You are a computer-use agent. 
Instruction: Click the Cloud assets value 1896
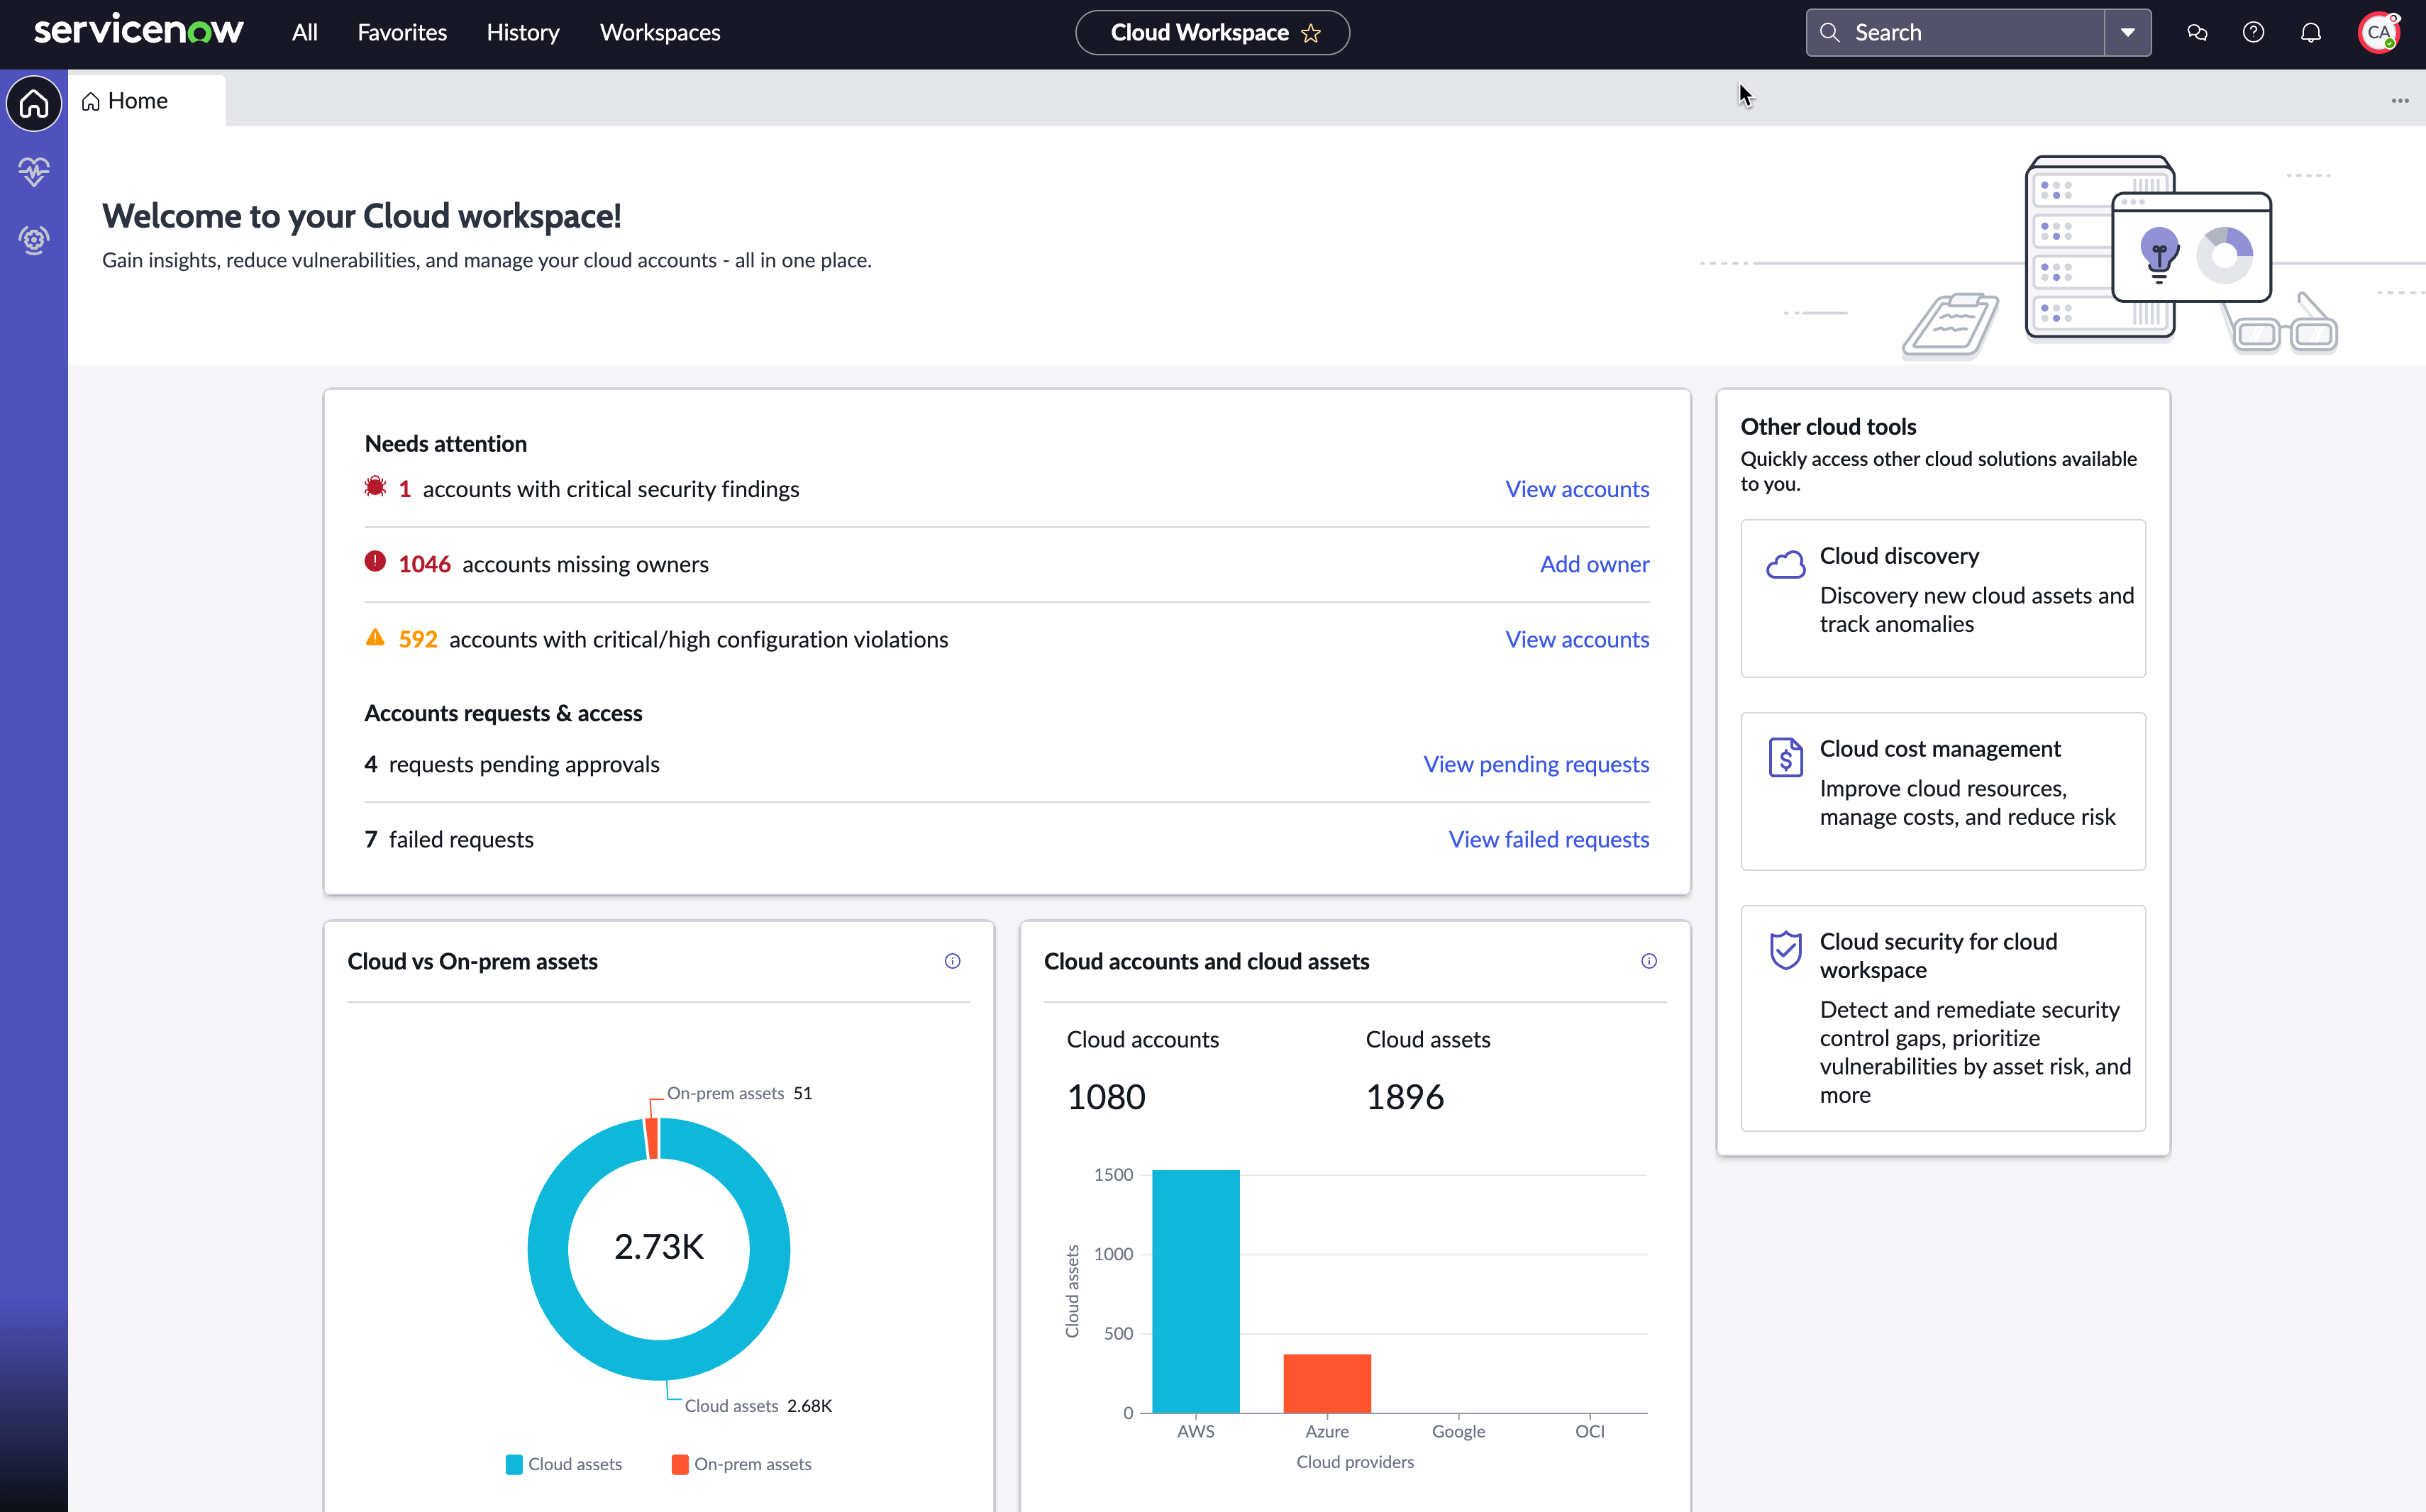[x=1405, y=1097]
